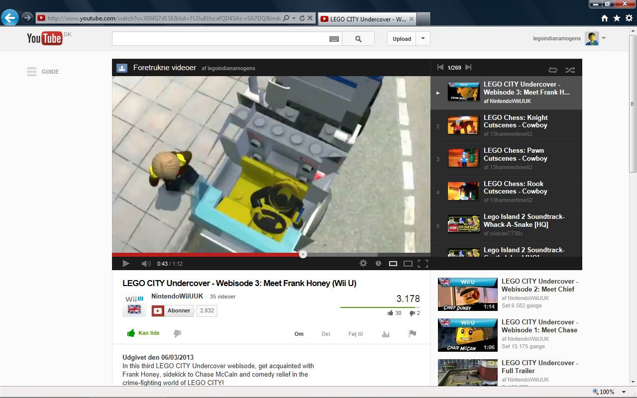The image size is (637, 398).
Task: Click the browser address bar URL
Action: [164, 18]
